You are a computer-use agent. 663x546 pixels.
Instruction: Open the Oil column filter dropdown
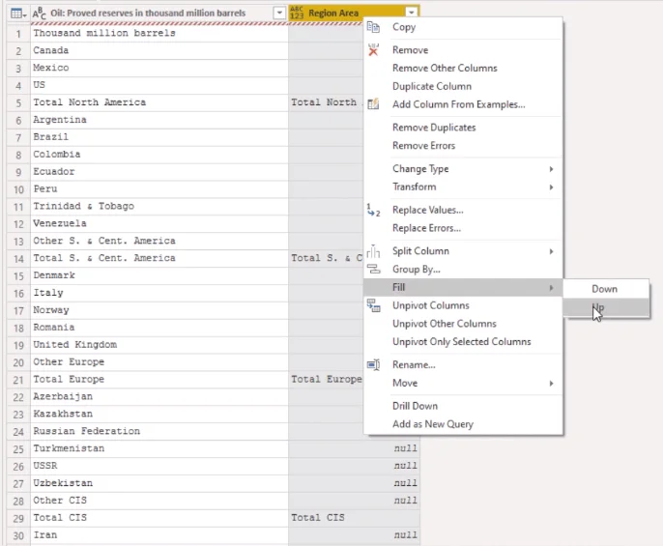(x=279, y=14)
